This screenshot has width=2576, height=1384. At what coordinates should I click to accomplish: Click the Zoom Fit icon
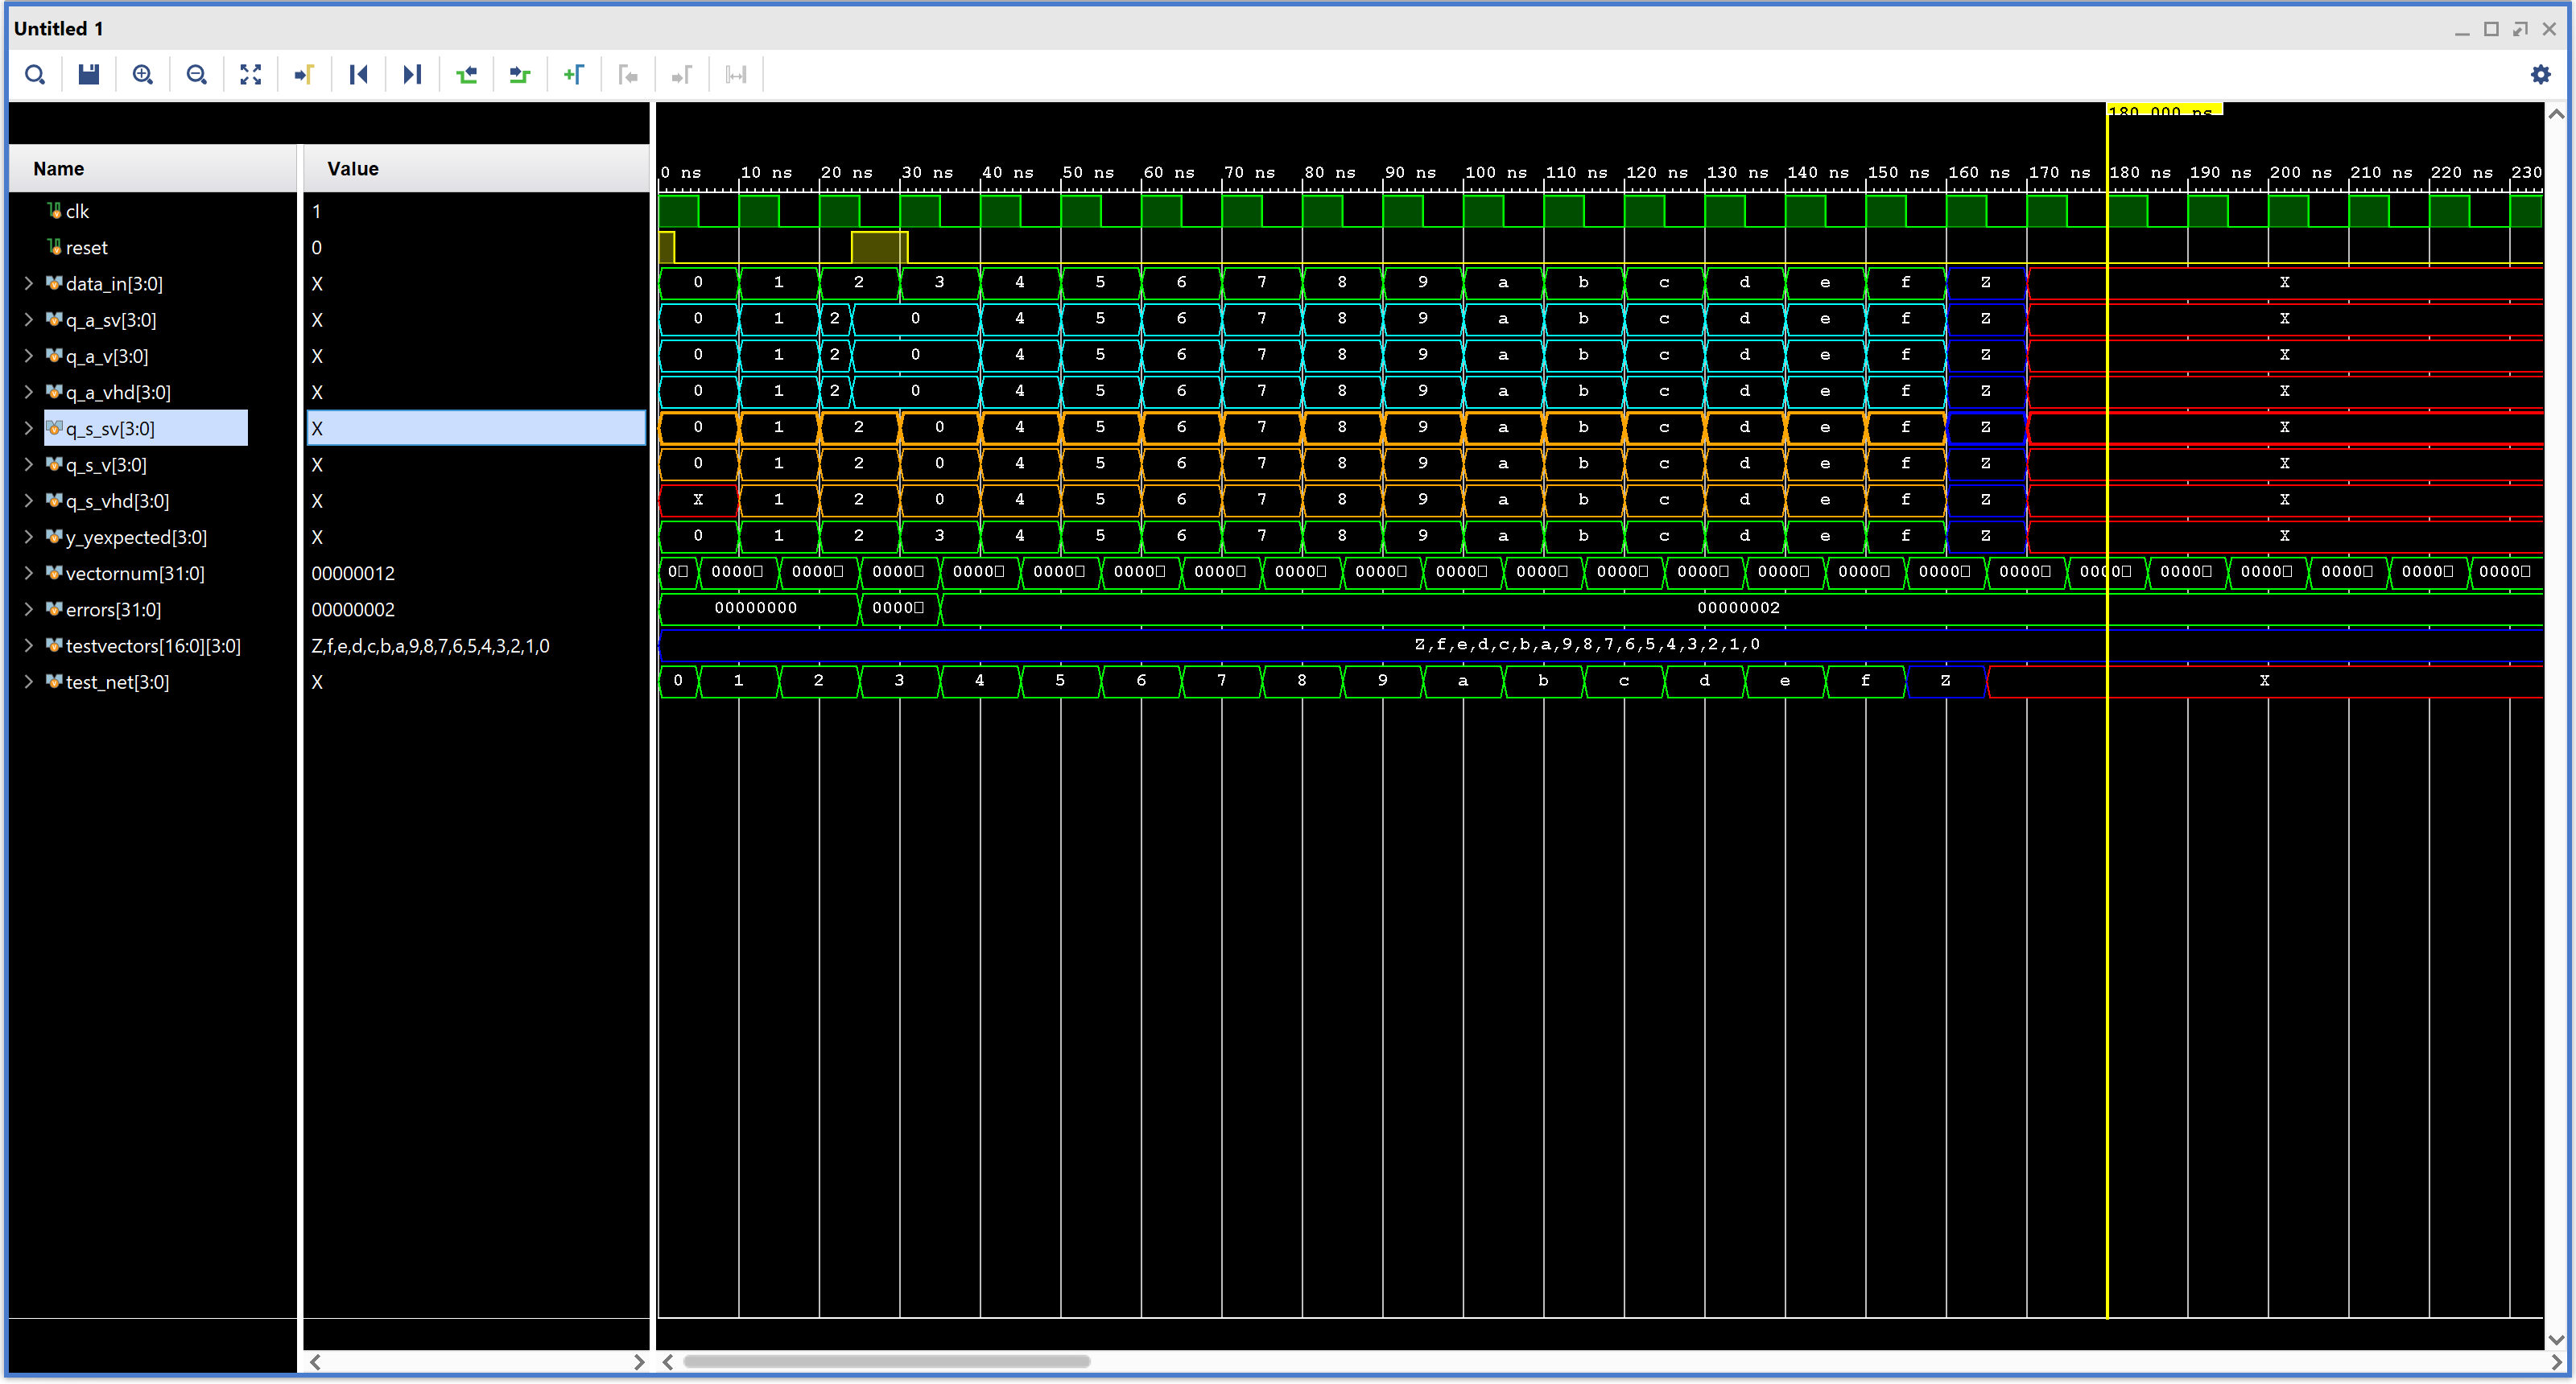pyautogui.click(x=251, y=75)
